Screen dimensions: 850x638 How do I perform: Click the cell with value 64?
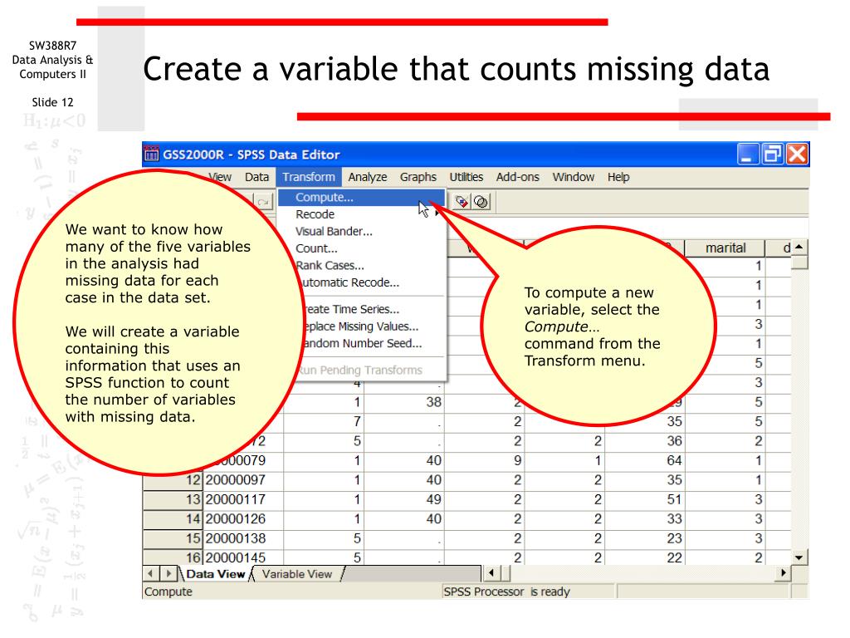click(x=644, y=460)
